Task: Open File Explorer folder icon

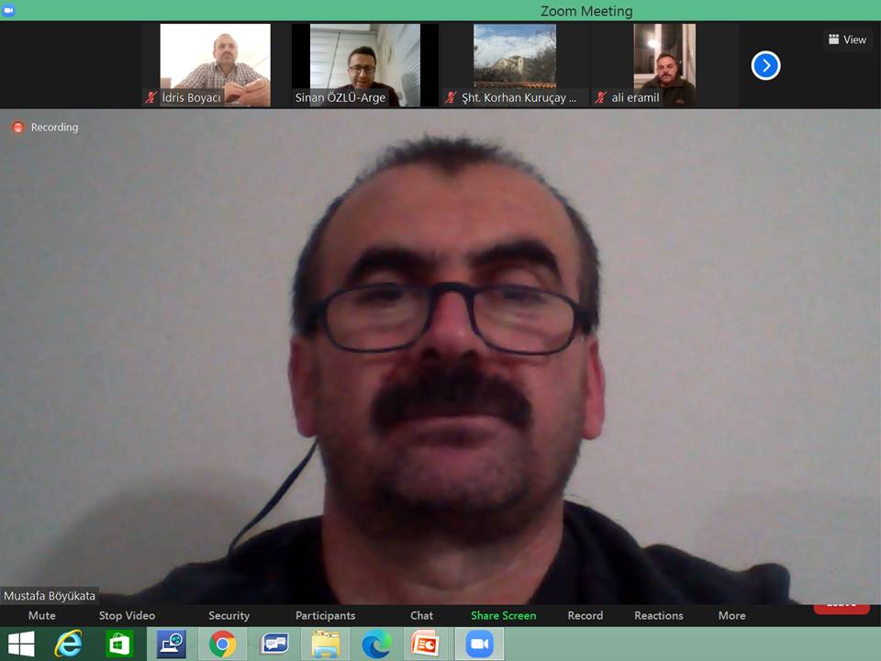Action: pos(325,644)
